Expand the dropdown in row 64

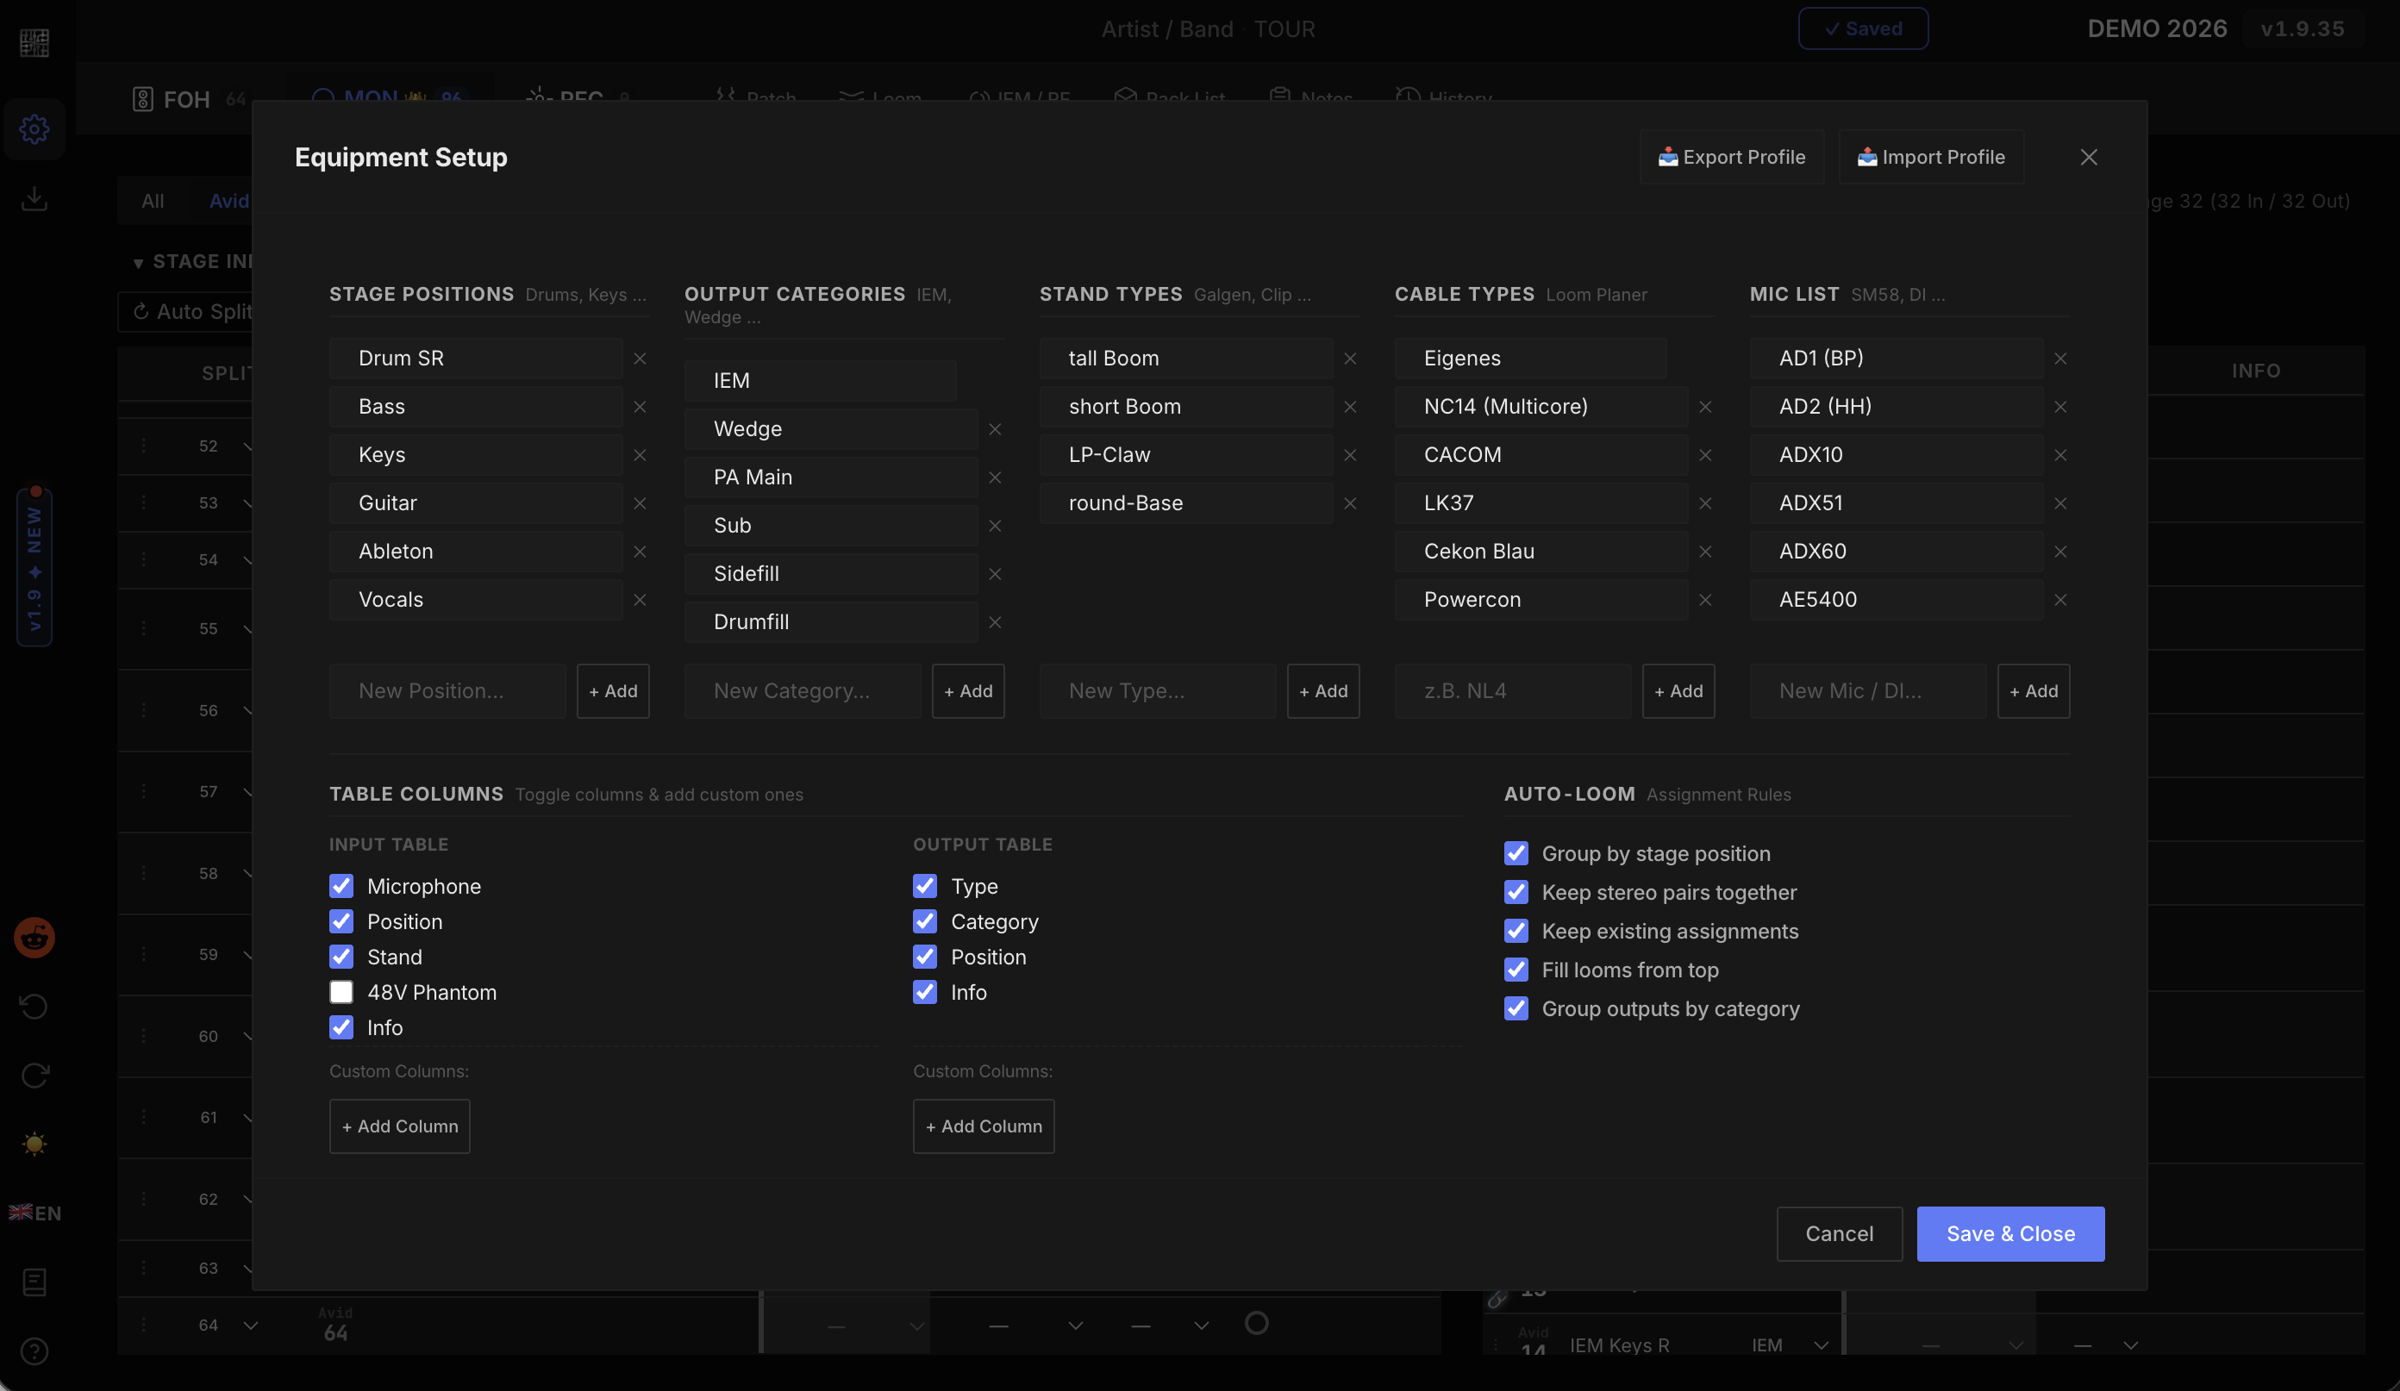coord(251,1326)
